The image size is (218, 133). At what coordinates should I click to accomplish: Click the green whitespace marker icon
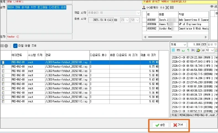coord(183,50)
